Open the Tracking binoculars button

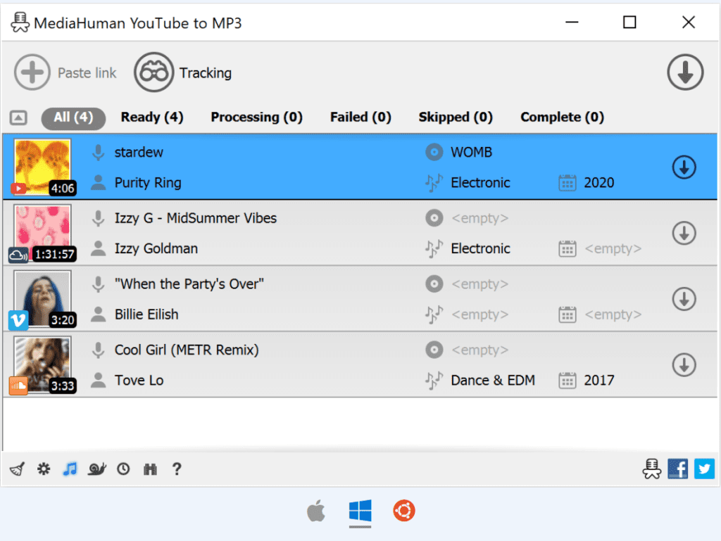coord(153,72)
